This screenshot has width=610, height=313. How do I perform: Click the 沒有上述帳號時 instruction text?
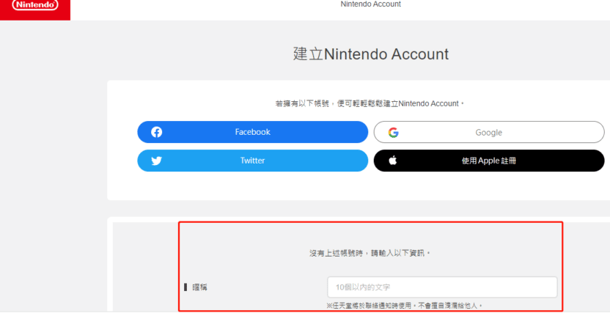click(x=370, y=253)
